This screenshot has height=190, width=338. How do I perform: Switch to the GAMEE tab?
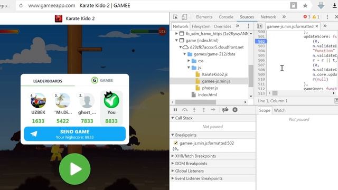click(x=102, y=80)
